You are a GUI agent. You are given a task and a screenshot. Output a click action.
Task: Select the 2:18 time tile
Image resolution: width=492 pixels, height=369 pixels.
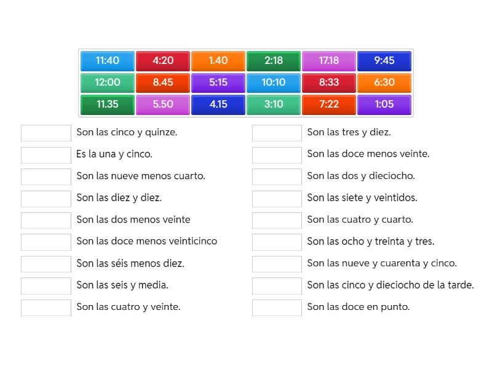click(274, 61)
